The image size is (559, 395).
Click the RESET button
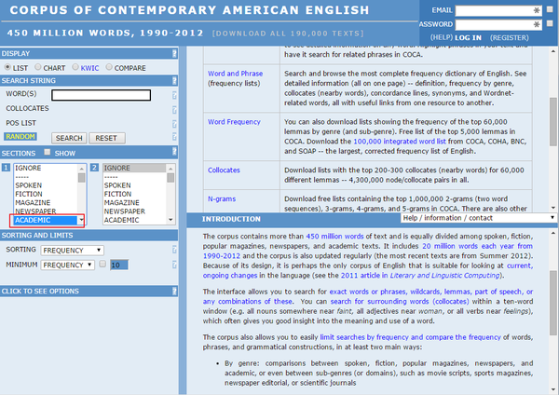pyautogui.click(x=106, y=138)
